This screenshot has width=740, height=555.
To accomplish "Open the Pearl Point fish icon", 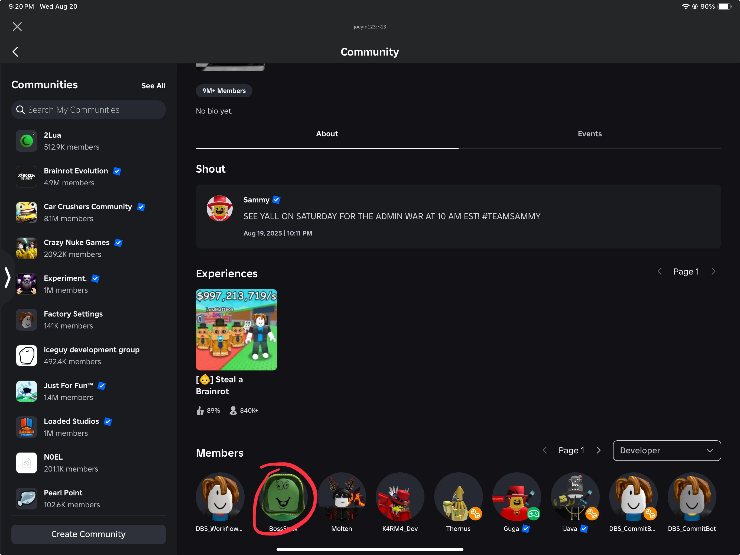I will tap(27, 498).
